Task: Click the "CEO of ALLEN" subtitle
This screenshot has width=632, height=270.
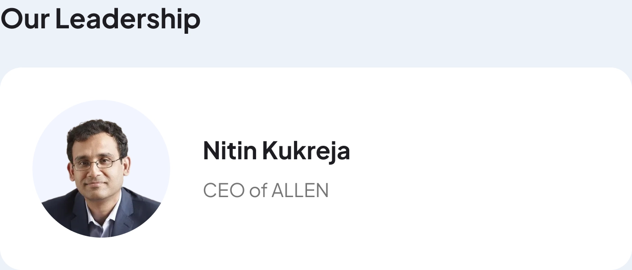Action: [x=266, y=190]
